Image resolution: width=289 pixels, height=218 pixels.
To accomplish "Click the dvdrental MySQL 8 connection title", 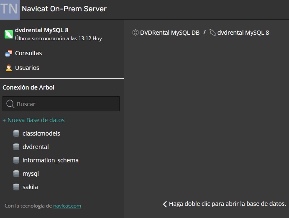I will click(x=42, y=30).
